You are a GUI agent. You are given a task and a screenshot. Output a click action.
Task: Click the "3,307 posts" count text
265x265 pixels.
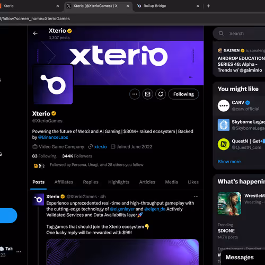click(x=59, y=38)
